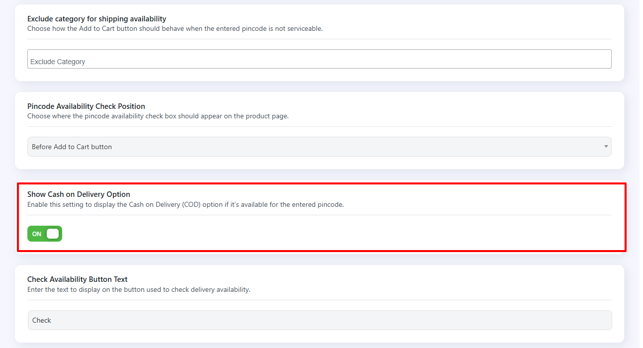The width and height of the screenshot is (643, 348).
Task: Click the COD setting description text
Action: (185, 204)
